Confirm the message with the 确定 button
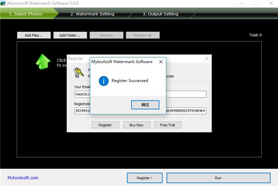The image size is (278, 186). 145,105
